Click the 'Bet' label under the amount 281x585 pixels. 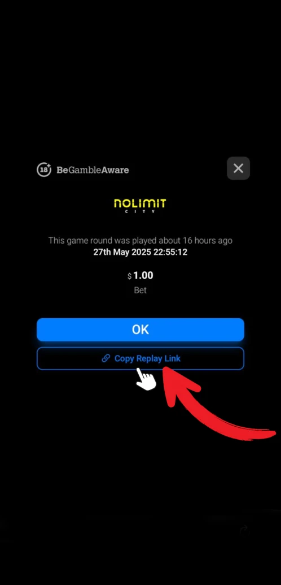(140, 291)
